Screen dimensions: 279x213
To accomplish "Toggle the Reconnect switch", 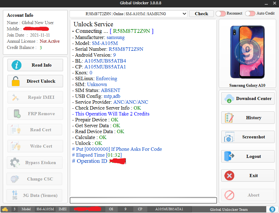I will pos(221,14).
